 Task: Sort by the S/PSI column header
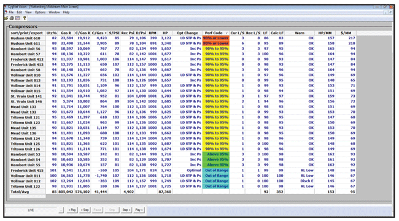(x=114, y=33)
